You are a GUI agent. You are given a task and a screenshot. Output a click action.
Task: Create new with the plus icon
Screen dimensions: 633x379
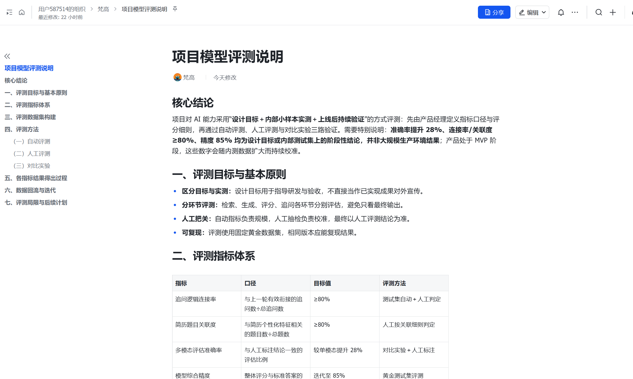coord(613,12)
